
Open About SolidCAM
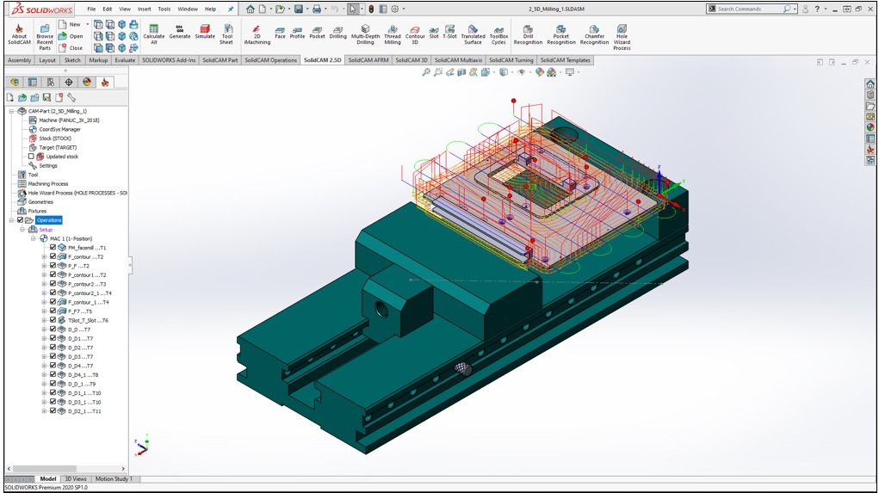pos(19,34)
